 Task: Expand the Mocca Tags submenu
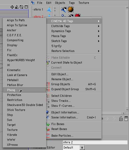pyautogui.click(x=74, y=36)
